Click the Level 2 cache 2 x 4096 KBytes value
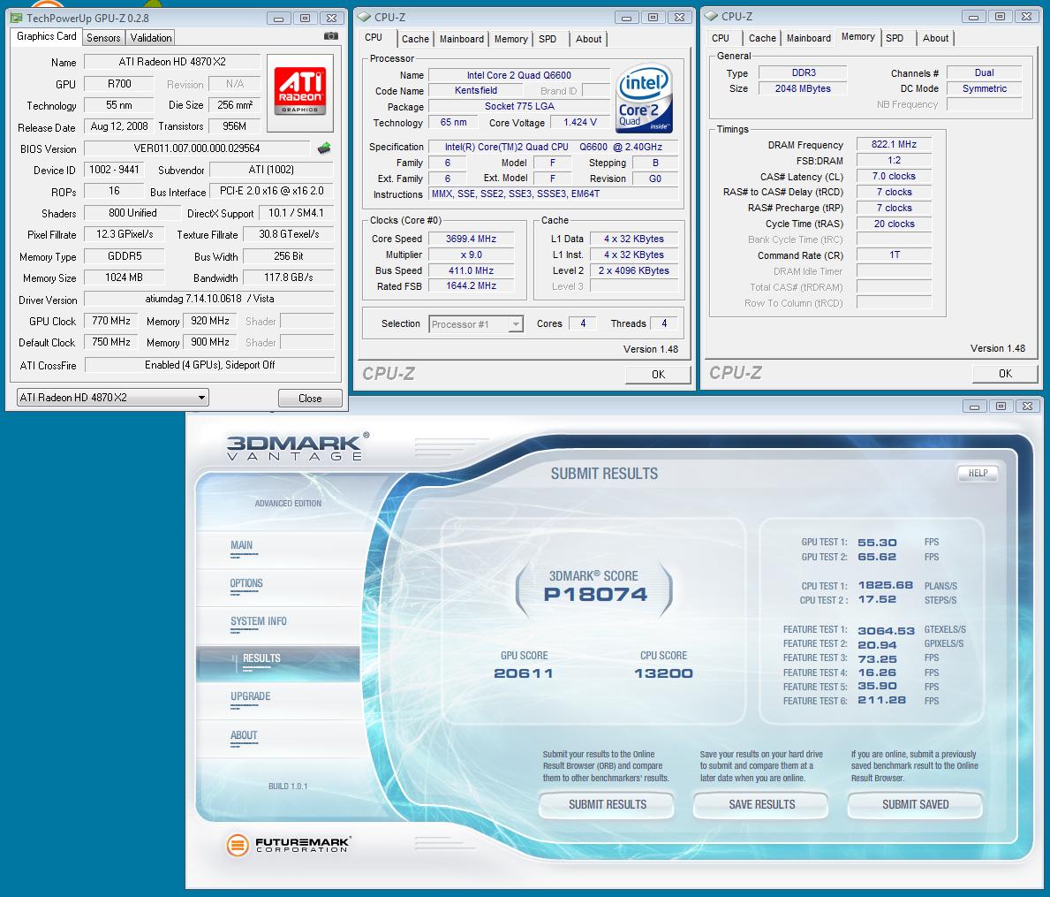The width and height of the screenshot is (1050, 897). [x=633, y=270]
